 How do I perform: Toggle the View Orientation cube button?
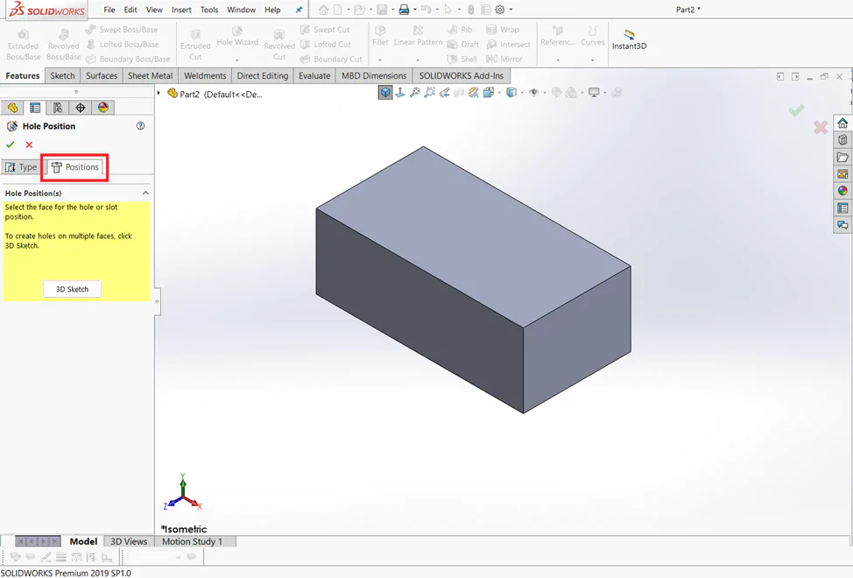[x=385, y=93]
